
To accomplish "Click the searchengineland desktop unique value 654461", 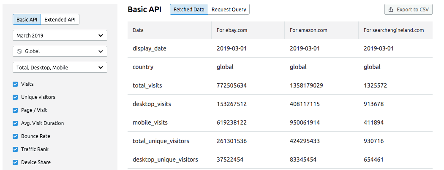I will tap(374, 159).
